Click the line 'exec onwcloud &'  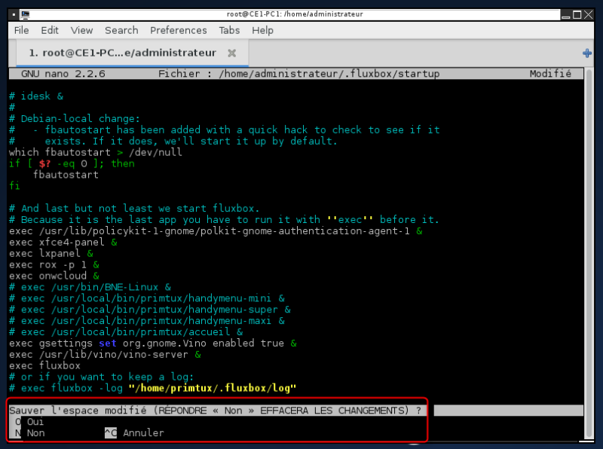(x=54, y=276)
